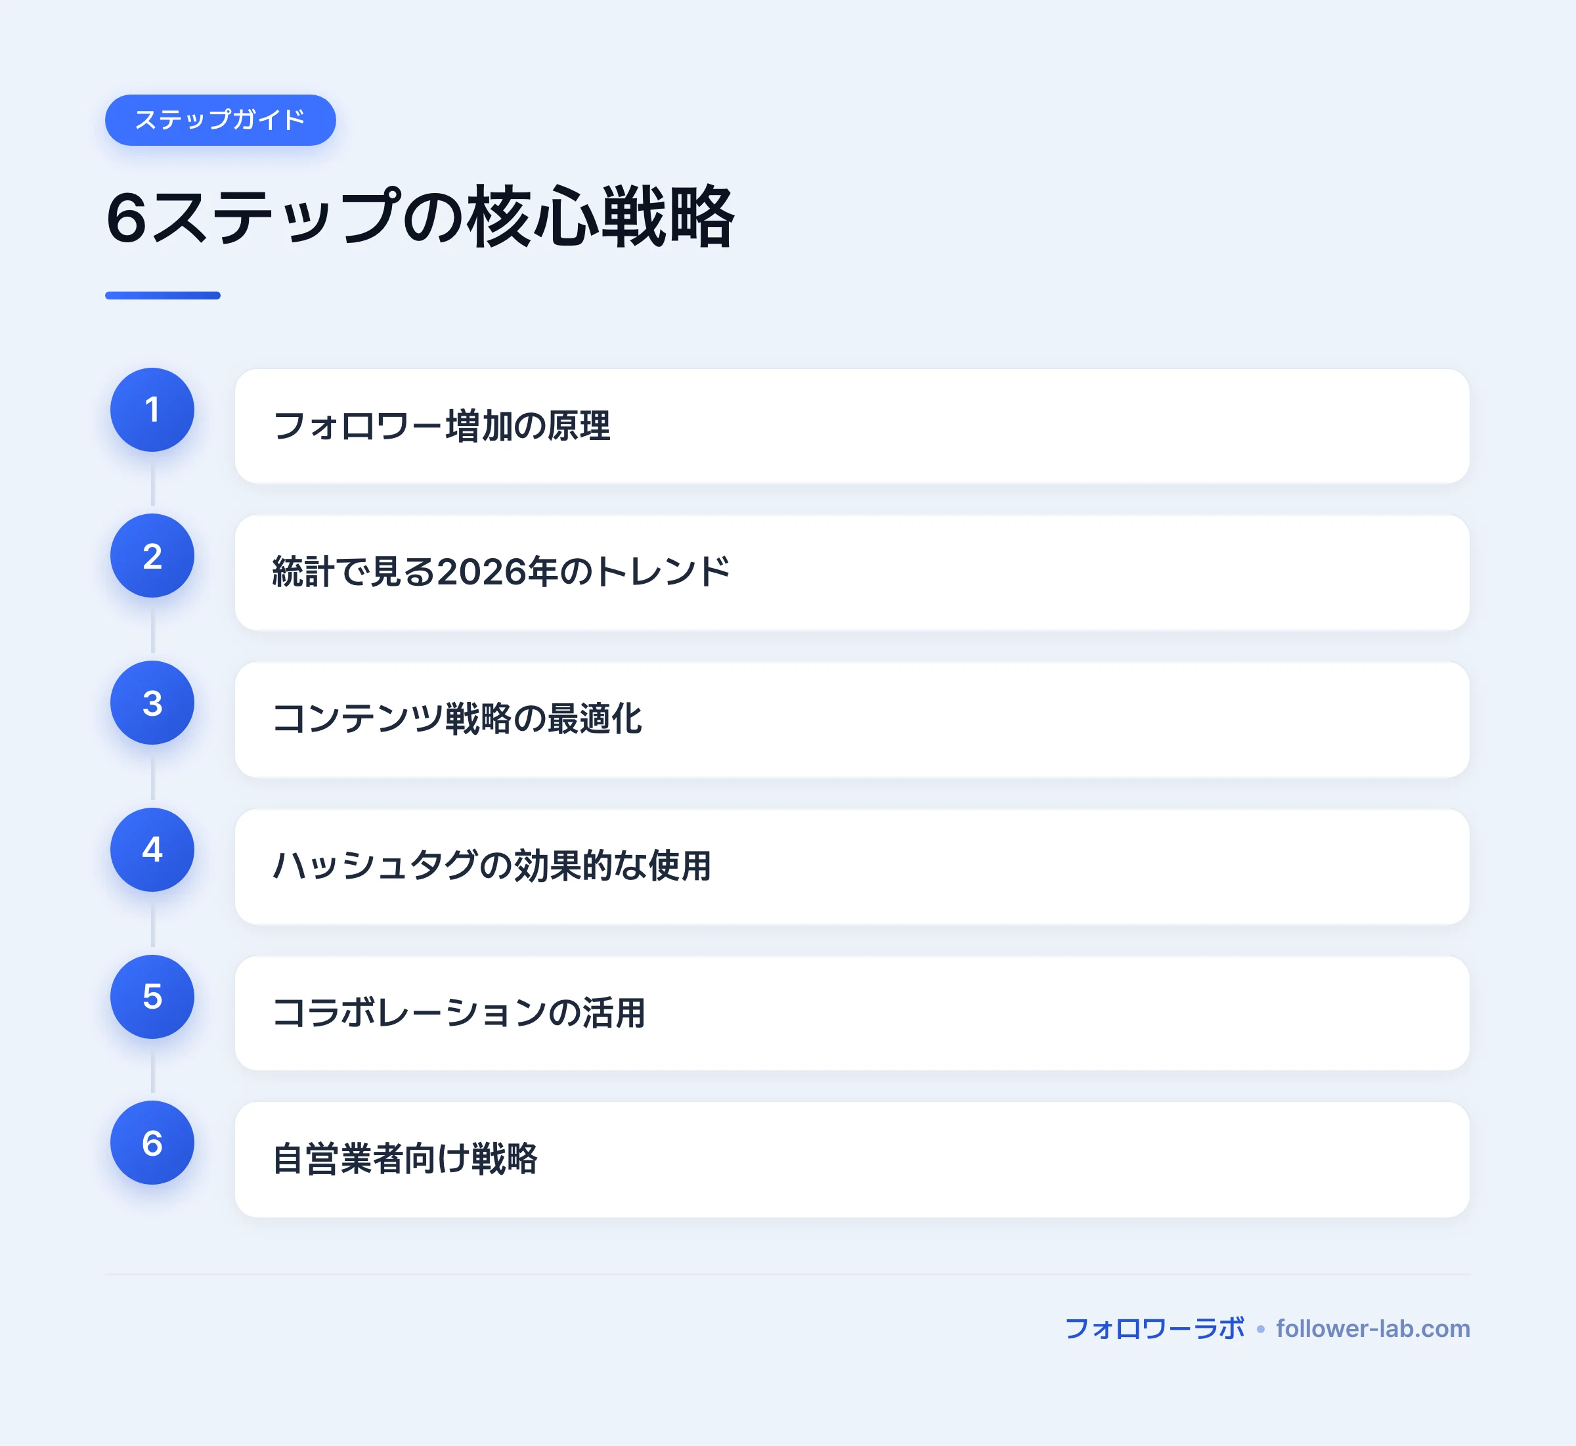Click the connector line between steps 5 and 6
Viewport: 1576px width, 1446px height.
tap(152, 1071)
